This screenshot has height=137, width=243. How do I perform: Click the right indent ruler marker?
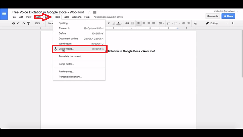tap(178, 28)
